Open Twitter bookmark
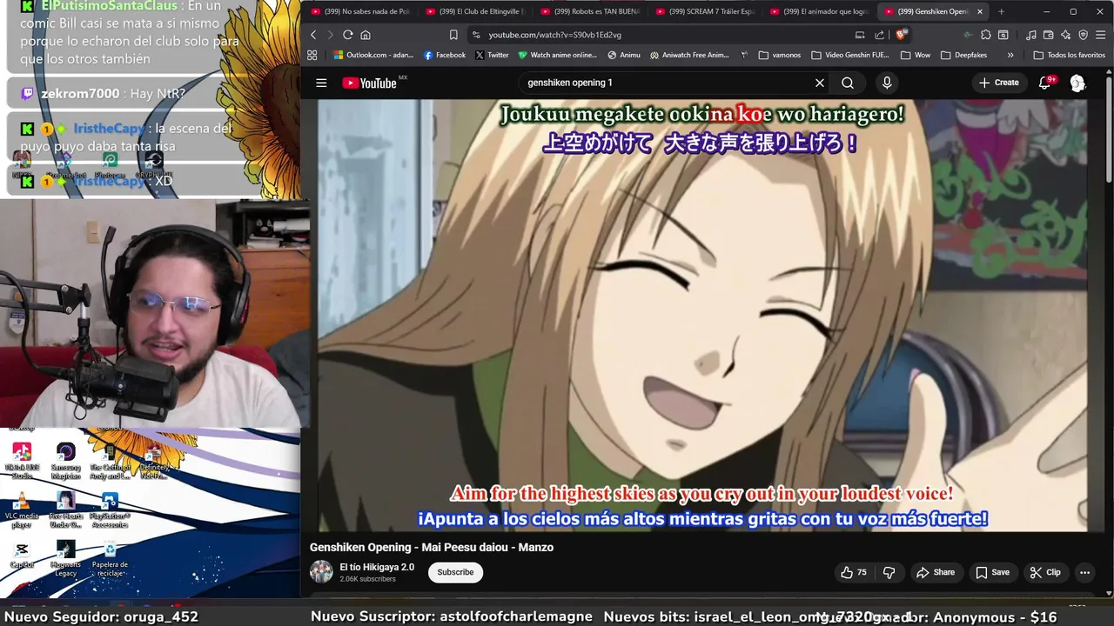The width and height of the screenshot is (1114, 626). pos(492,55)
